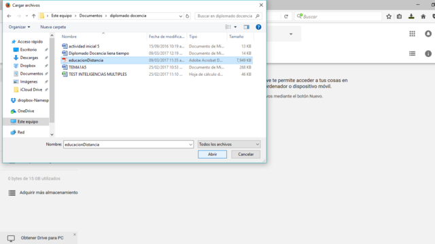Click 'Adquirir más almacenamiento' link
The image size is (435, 244).
tap(48, 192)
